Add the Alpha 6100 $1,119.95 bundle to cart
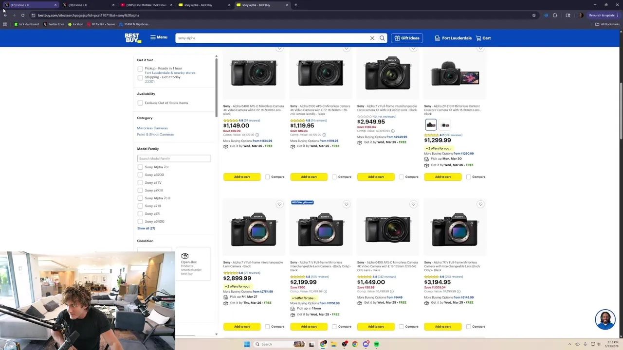The image size is (623, 350). click(309, 177)
